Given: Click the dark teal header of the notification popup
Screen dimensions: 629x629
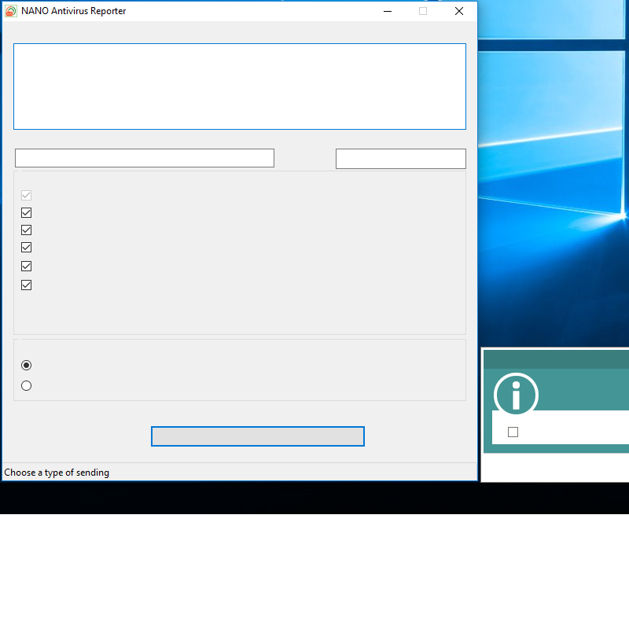Looking at the screenshot, I should 556,360.
